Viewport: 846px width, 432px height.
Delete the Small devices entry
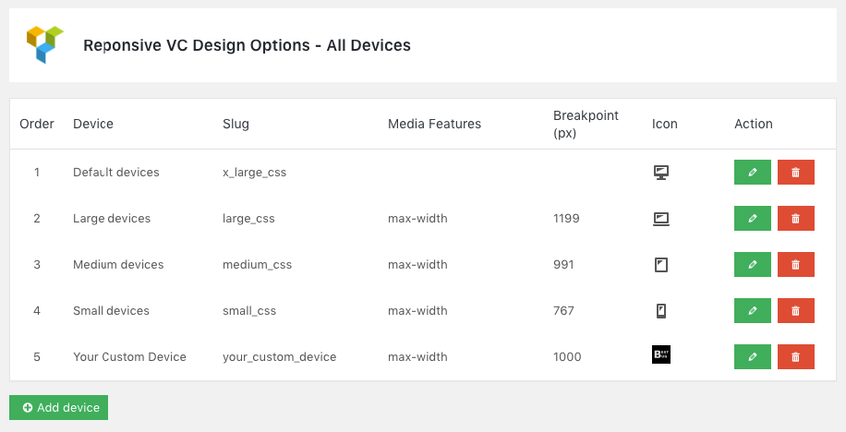tap(796, 311)
